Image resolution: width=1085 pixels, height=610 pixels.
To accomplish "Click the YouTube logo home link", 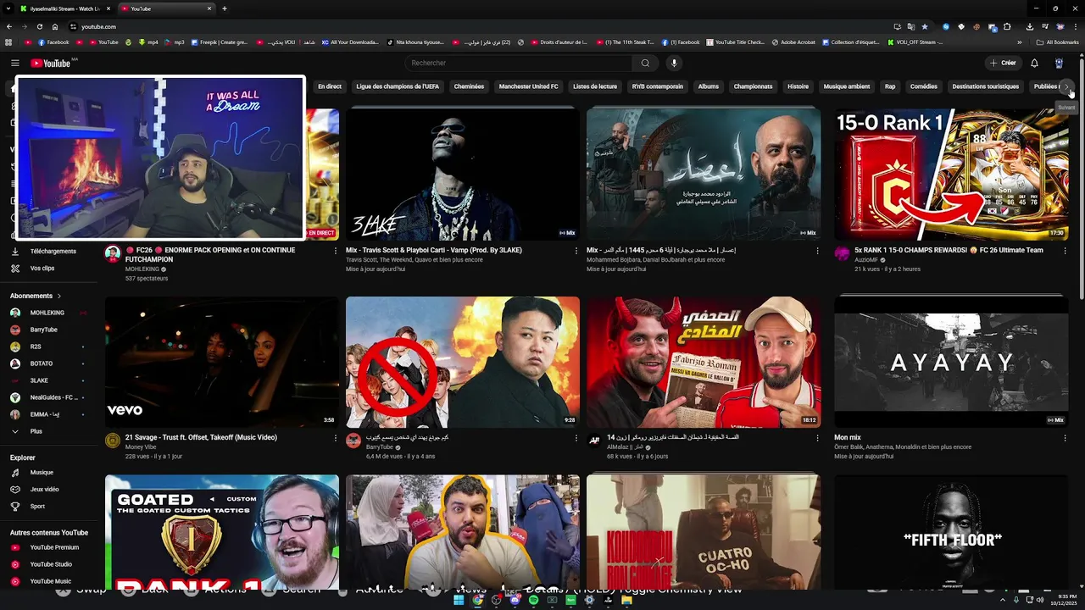I will [x=51, y=63].
